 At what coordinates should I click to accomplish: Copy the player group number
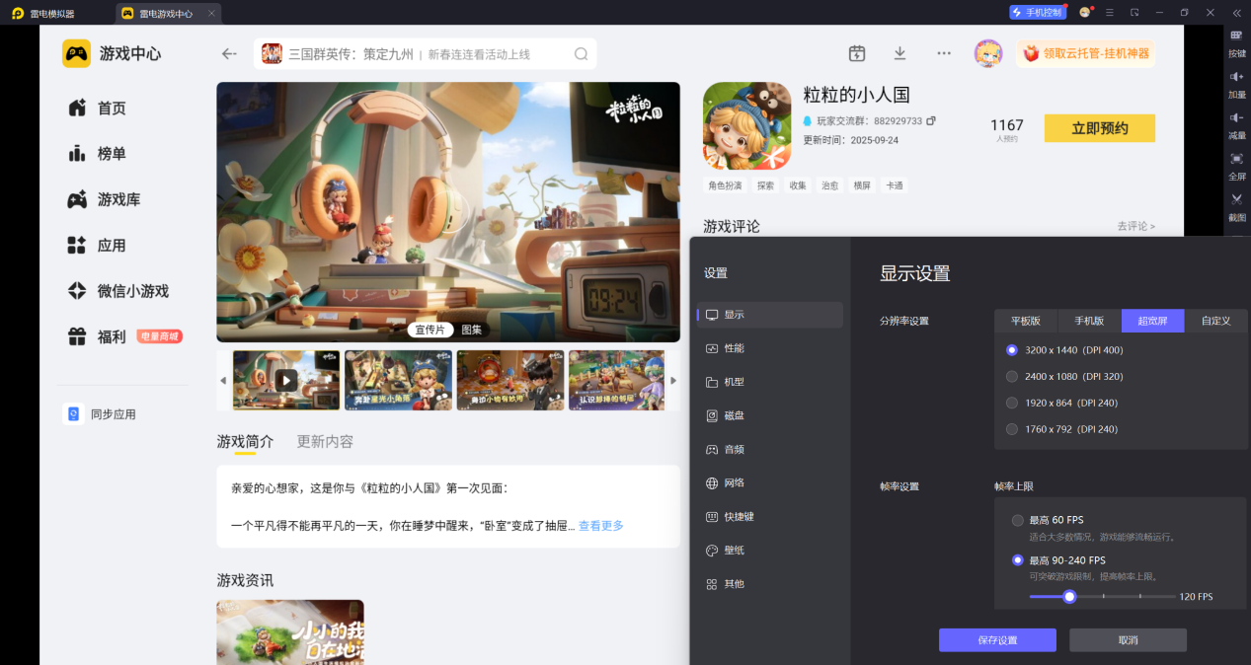[930, 121]
